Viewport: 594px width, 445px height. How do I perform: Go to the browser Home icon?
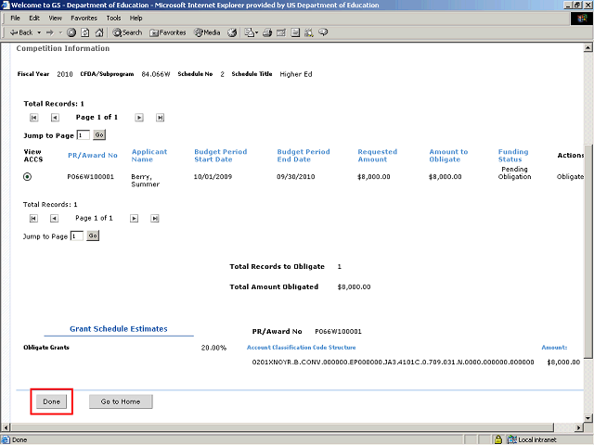click(99, 32)
